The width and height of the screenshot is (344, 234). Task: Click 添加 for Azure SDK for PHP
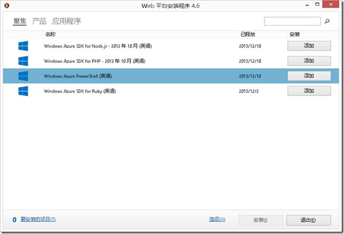(x=309, y=61)
